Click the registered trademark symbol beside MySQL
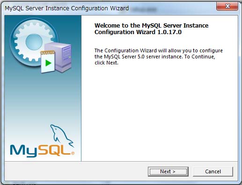 click(x=73, y=153)
